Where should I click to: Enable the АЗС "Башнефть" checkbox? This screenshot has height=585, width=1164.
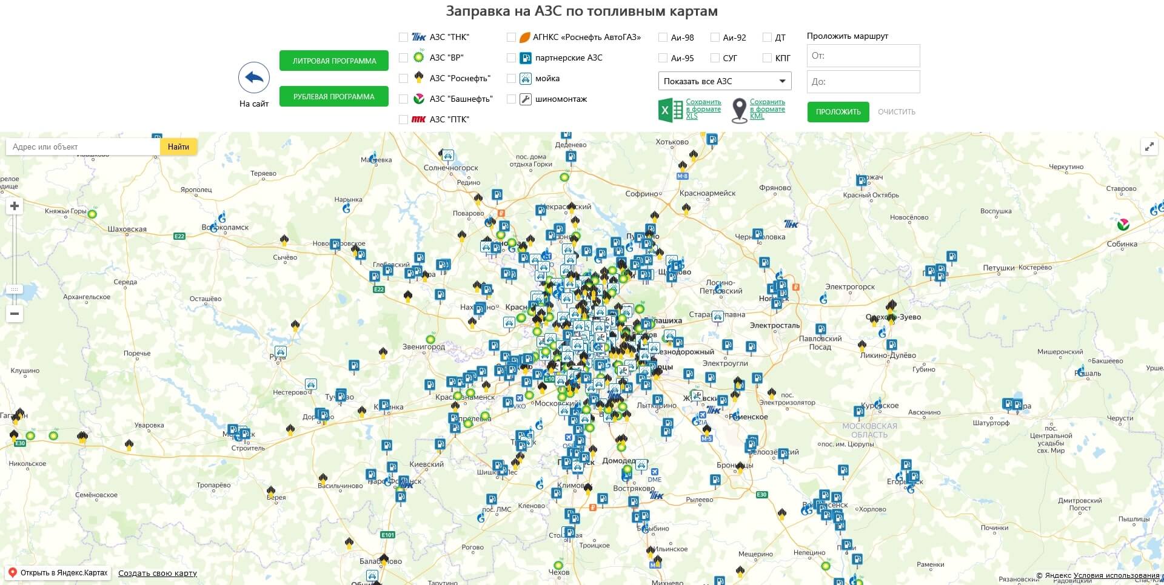tap(403, 99)
